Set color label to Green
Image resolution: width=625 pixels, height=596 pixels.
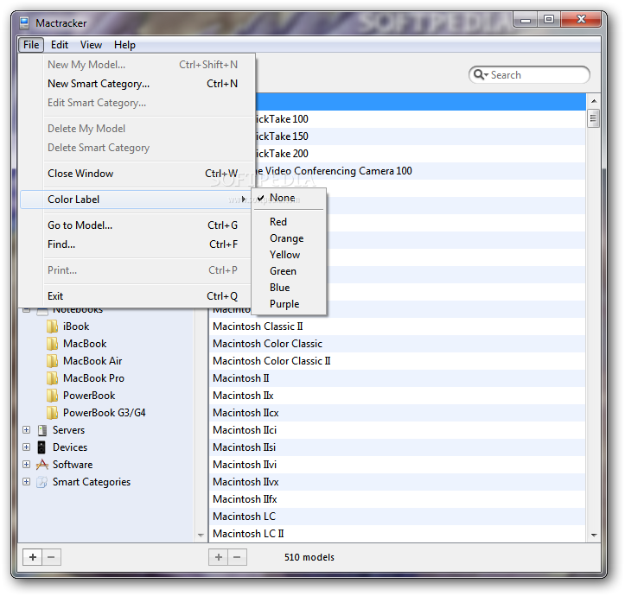pos(289,271)
